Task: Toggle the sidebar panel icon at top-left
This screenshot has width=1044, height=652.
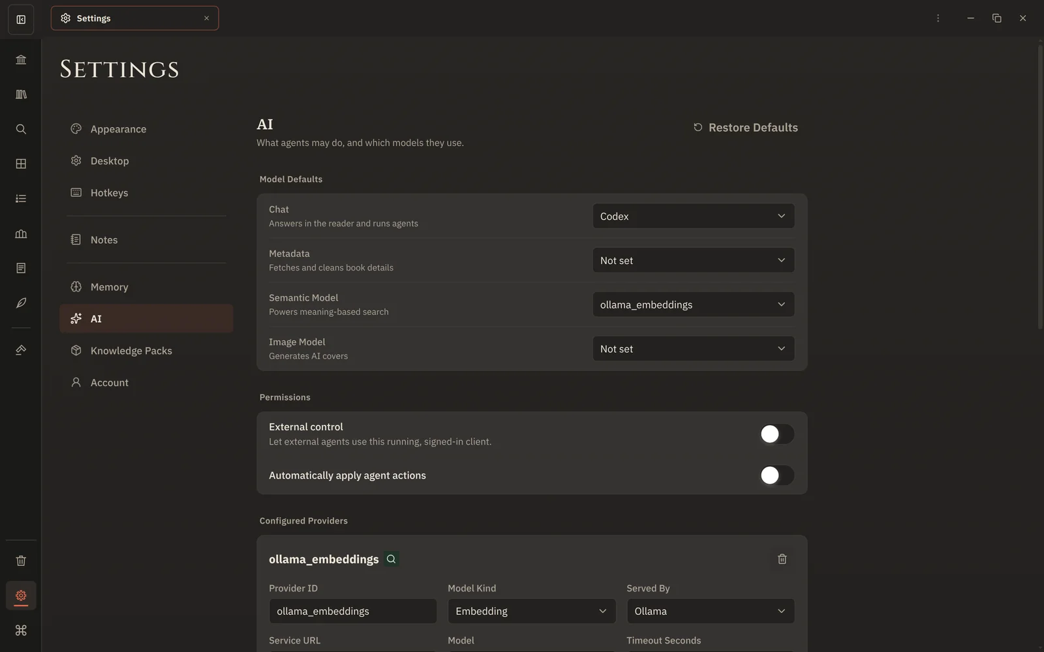Action: (x=21, y=20)
